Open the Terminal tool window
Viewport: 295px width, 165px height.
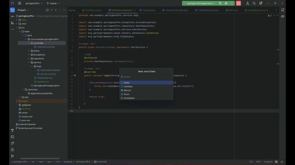point(12,137)
